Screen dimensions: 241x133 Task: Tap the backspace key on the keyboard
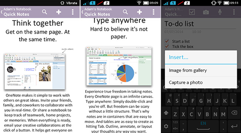pyautogui.click(x=234, y=113)
